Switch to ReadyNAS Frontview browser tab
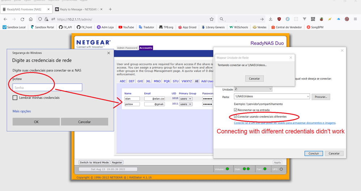The image size is (361, 191). coord(26,9)
